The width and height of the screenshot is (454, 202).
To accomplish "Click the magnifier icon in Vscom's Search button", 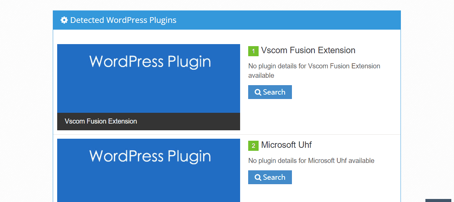I will point(258,92).
